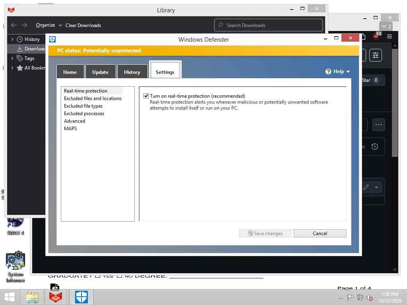Open the SWAT 4 desktop shortcut
407x305 pixels.
(x=16, y=226)
